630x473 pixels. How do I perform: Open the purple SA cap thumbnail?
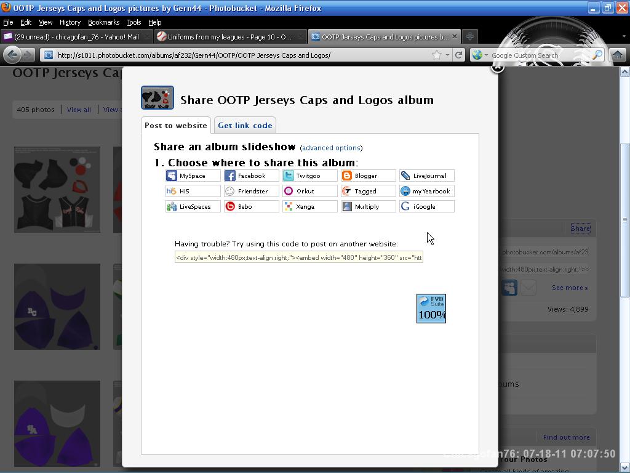pos(57,424)
